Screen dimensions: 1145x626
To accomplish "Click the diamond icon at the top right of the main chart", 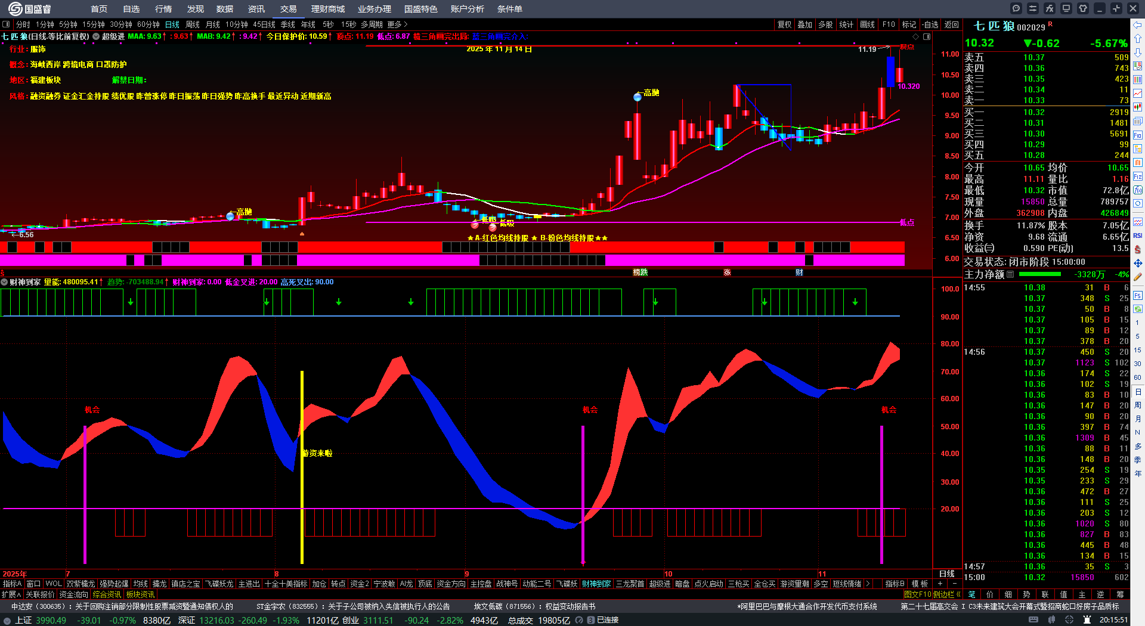I will (x=916, y=36).
